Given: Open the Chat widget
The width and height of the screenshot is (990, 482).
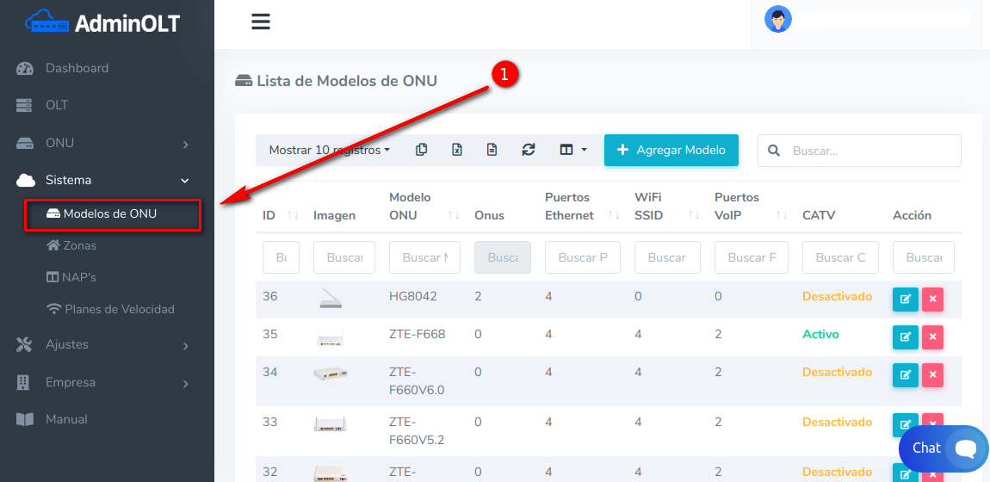Looking at the screenshot, I should click(x=943, y=448).
